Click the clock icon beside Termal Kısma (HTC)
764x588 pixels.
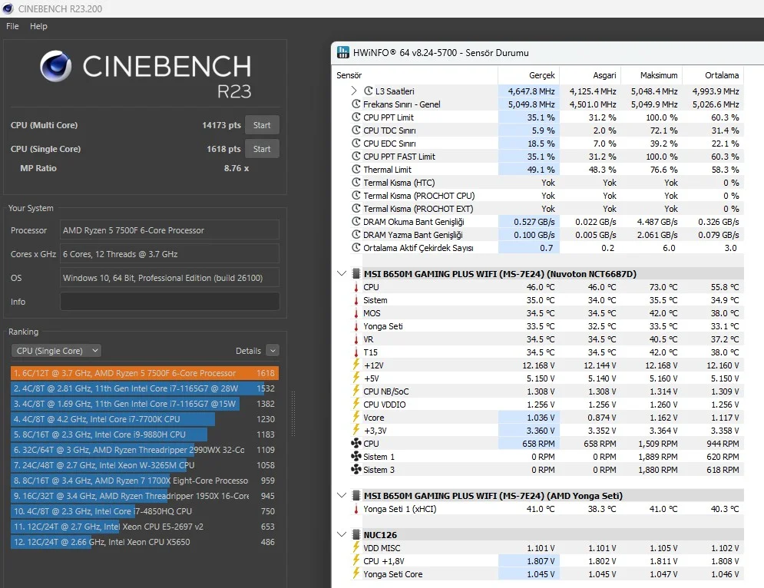point(356,182)
